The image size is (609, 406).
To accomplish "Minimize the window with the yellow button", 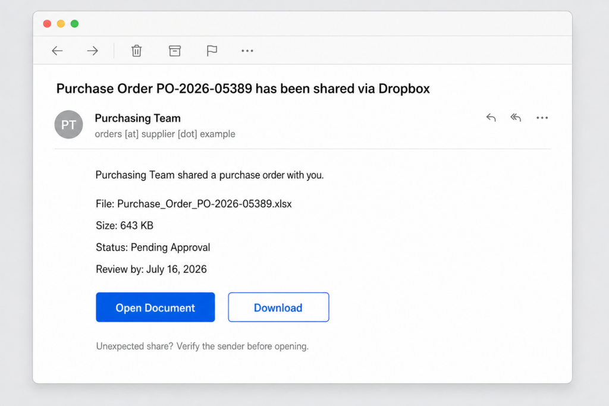I will [61, 24].
